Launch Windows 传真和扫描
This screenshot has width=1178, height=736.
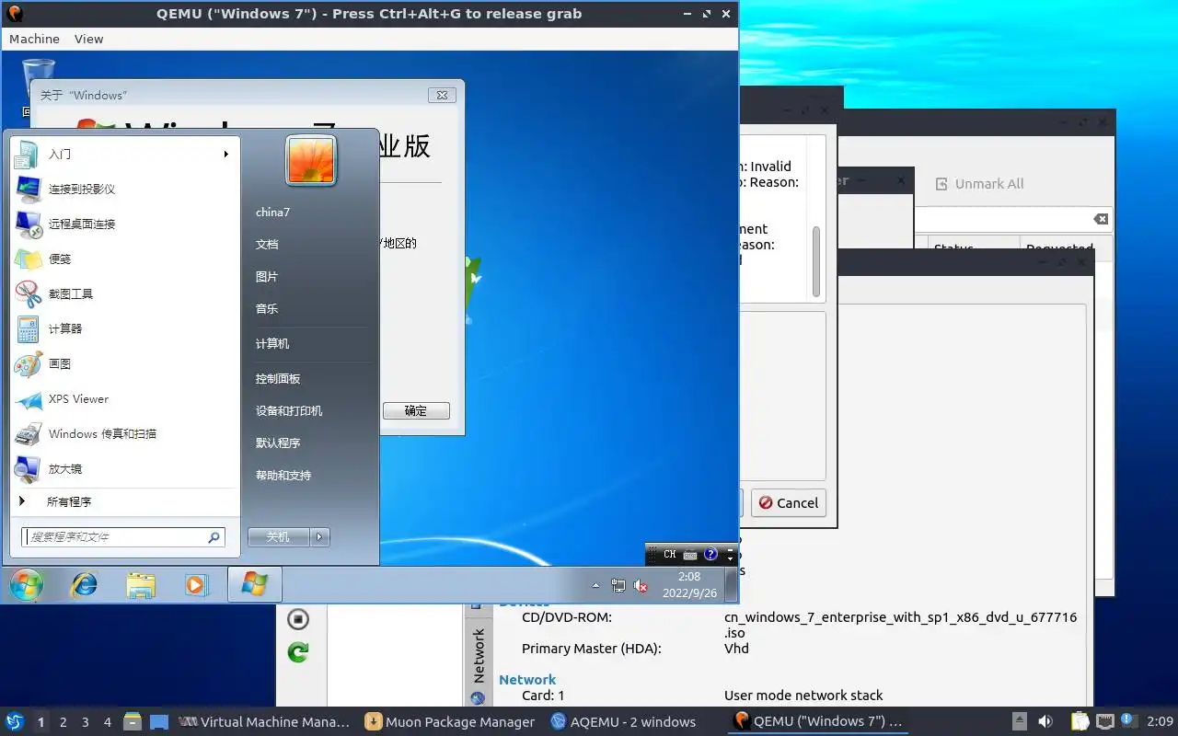pos(123,433)
